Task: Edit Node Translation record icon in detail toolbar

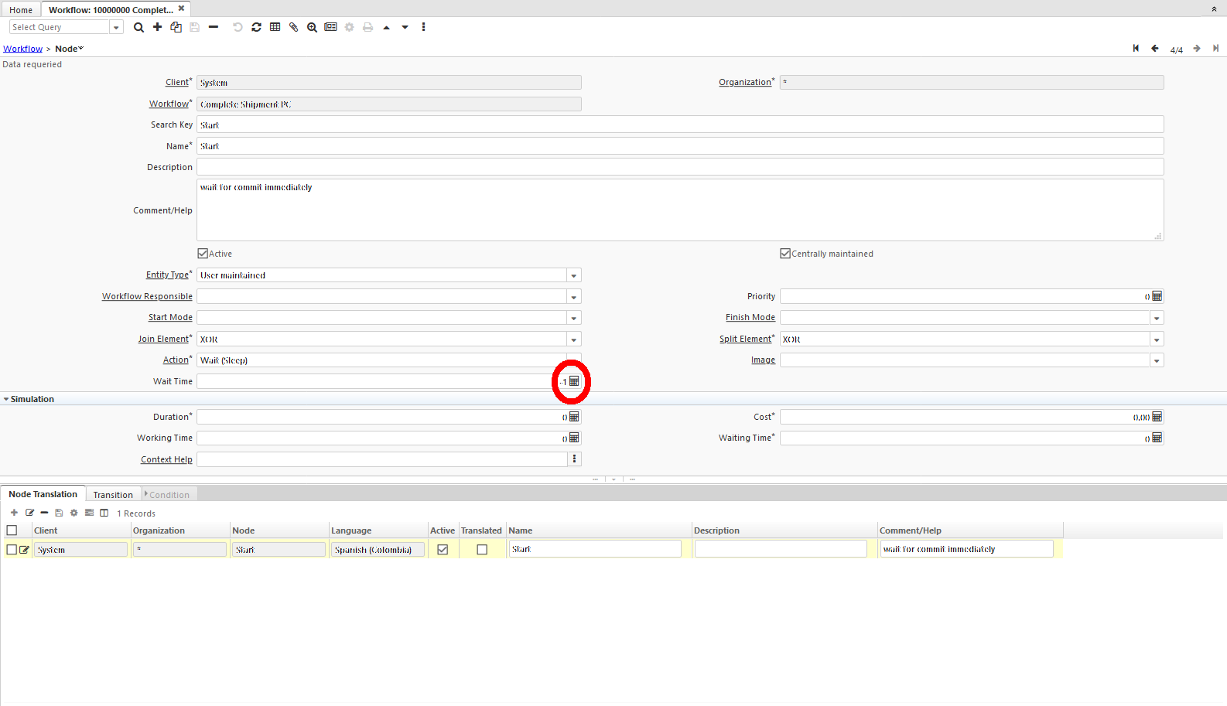Action: 29,513
